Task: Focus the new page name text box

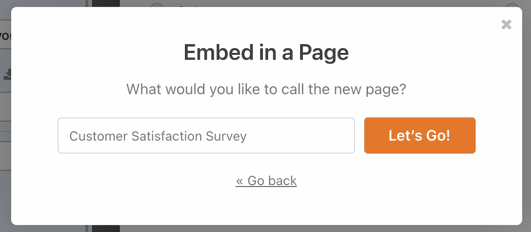Action: pos(206,135)
